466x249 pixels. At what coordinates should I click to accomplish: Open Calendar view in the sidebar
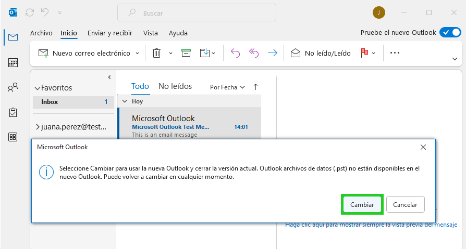click(x=13, y=62)
